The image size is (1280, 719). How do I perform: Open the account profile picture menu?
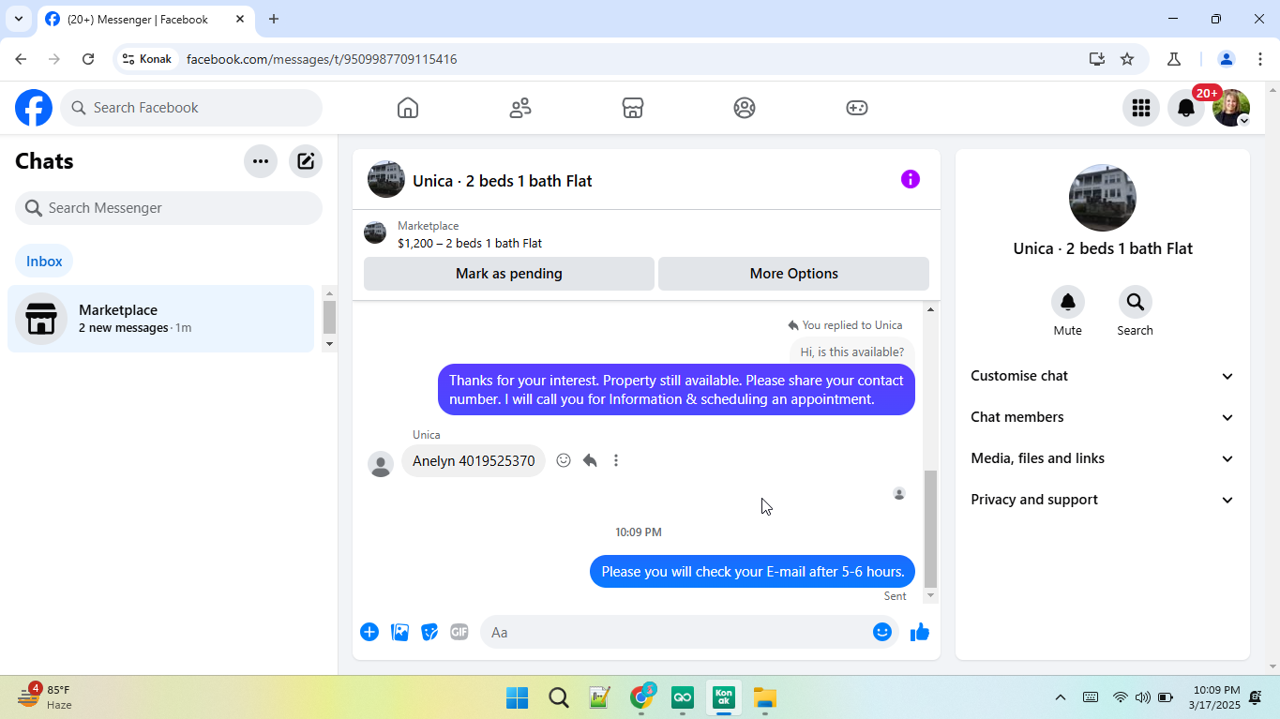(1231, 108)
